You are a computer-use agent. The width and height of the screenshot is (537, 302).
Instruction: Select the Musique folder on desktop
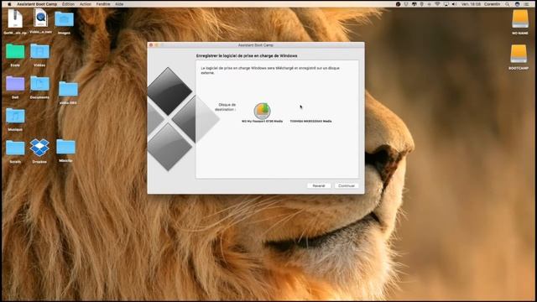pos(15,116)
